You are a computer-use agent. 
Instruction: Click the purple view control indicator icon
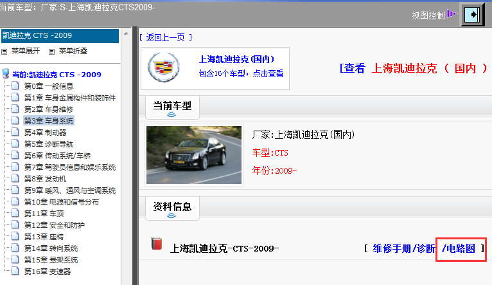click(x=452, y=14)
